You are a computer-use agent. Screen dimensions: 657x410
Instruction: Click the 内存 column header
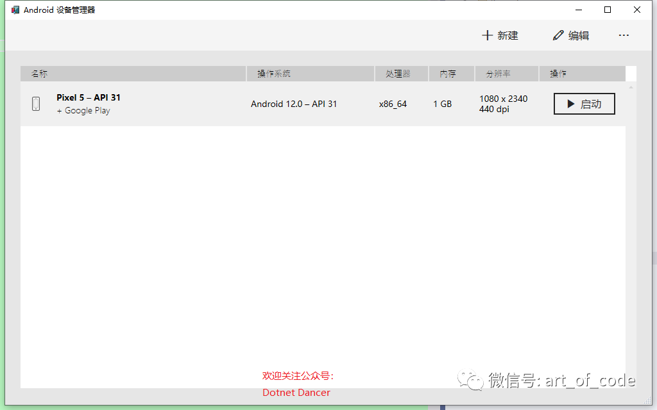451,74
